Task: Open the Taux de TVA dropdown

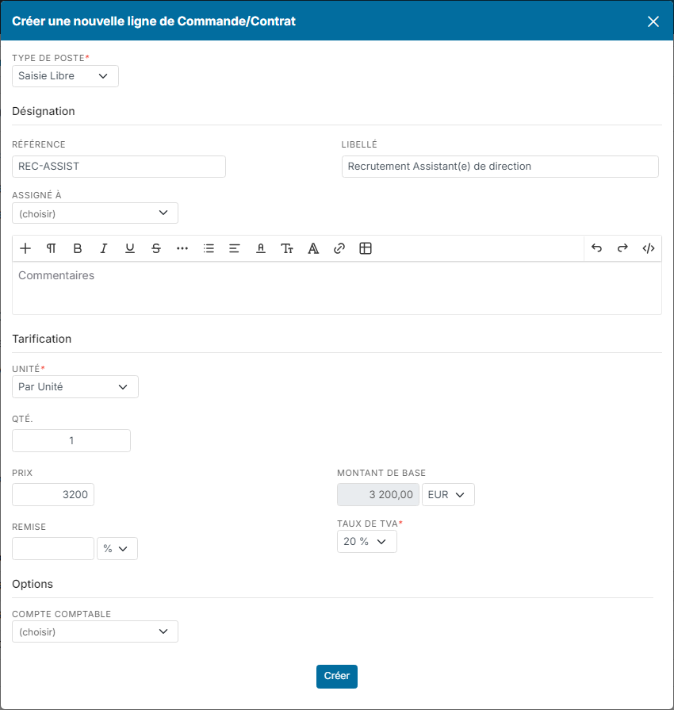Action: click(366, 542)
